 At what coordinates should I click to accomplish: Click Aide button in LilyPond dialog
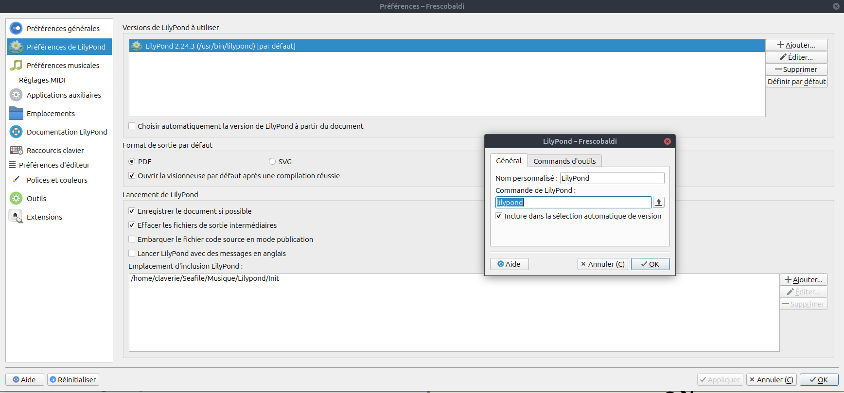point(509,264)
